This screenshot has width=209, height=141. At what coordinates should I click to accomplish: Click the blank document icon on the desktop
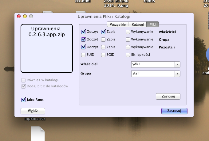38,134
